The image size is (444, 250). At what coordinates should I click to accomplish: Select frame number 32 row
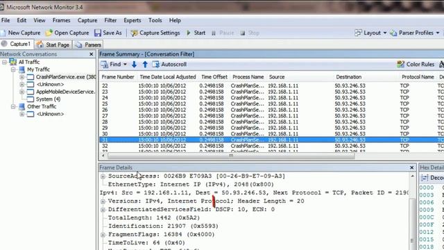click(x=271, y=146)
